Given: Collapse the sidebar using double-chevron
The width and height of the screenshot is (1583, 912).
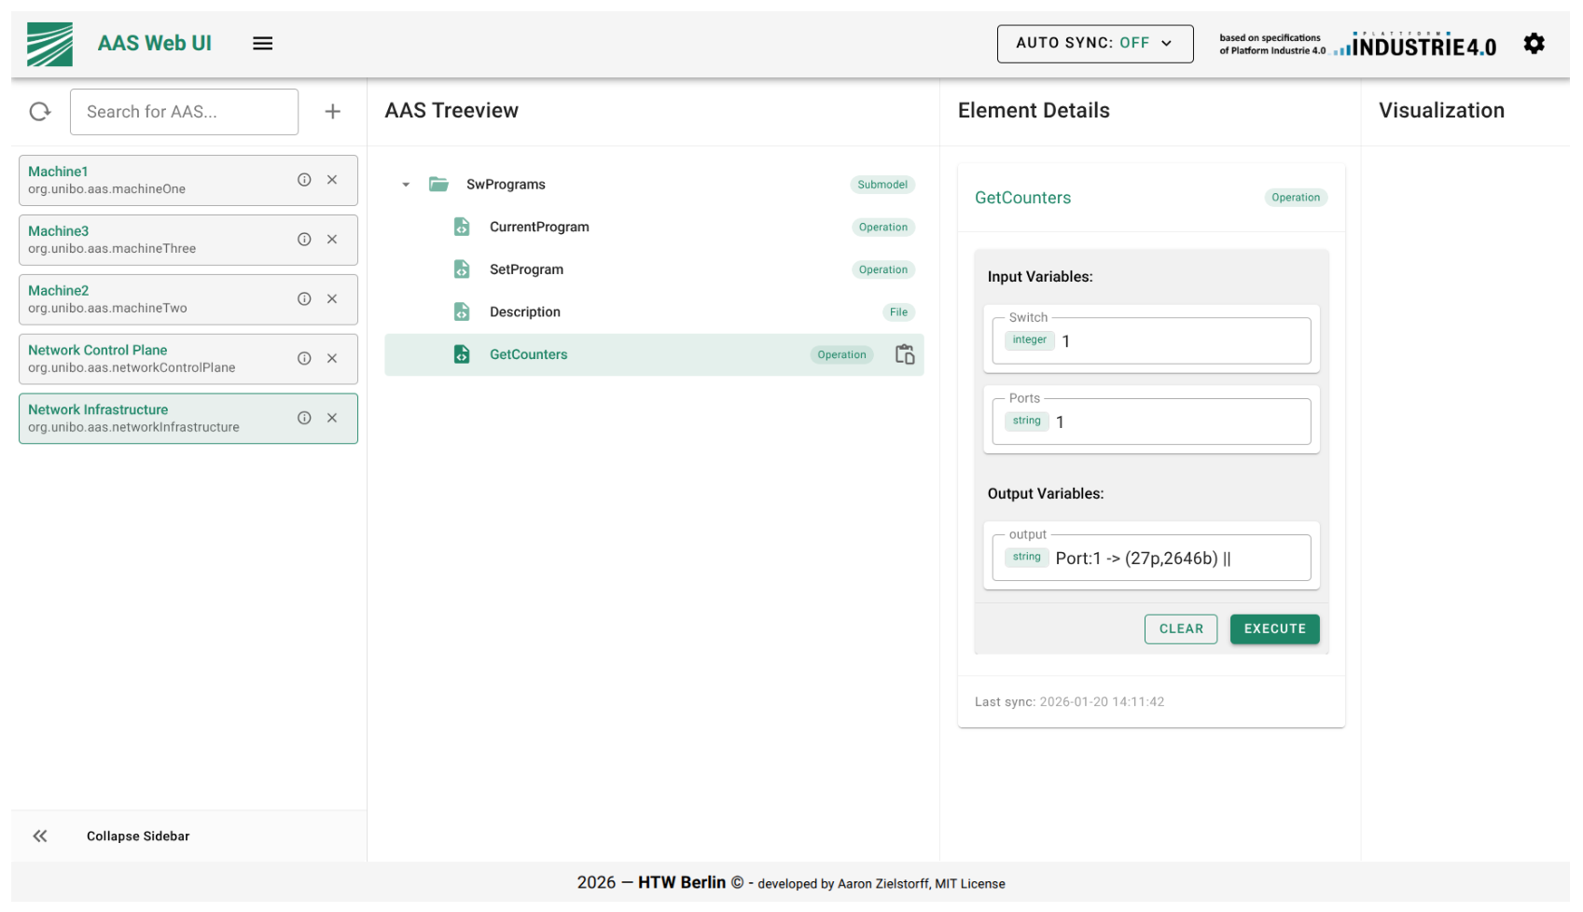Looking at the screenshot, I should coord(40,836).
